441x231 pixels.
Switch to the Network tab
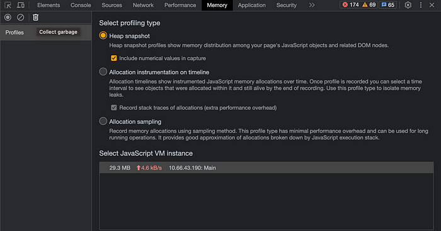coord(143,5)
